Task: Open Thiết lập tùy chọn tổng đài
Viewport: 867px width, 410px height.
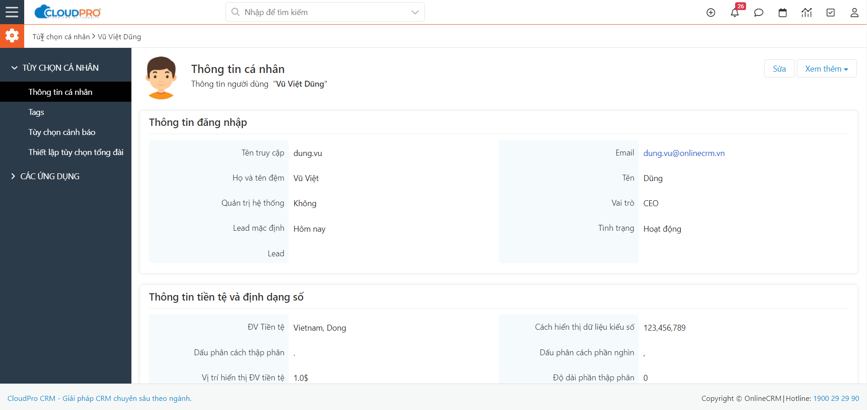Action: (66, 152)
